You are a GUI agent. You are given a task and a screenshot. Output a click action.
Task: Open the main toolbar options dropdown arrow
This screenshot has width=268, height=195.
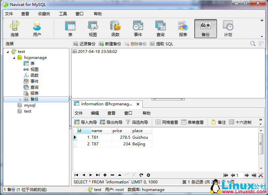click(x=262, y=36)
